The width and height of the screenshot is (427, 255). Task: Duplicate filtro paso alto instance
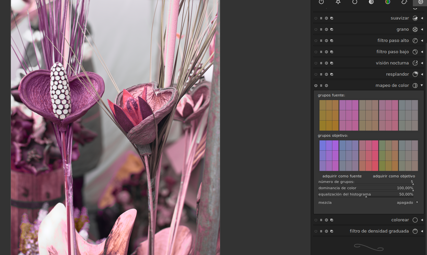click(332, 41)
